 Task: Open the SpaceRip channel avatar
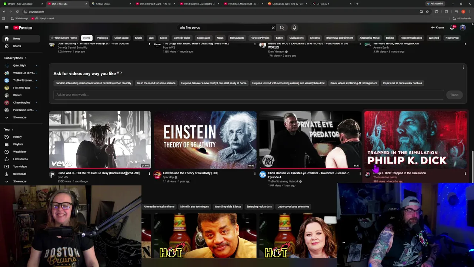click(157, 175)
